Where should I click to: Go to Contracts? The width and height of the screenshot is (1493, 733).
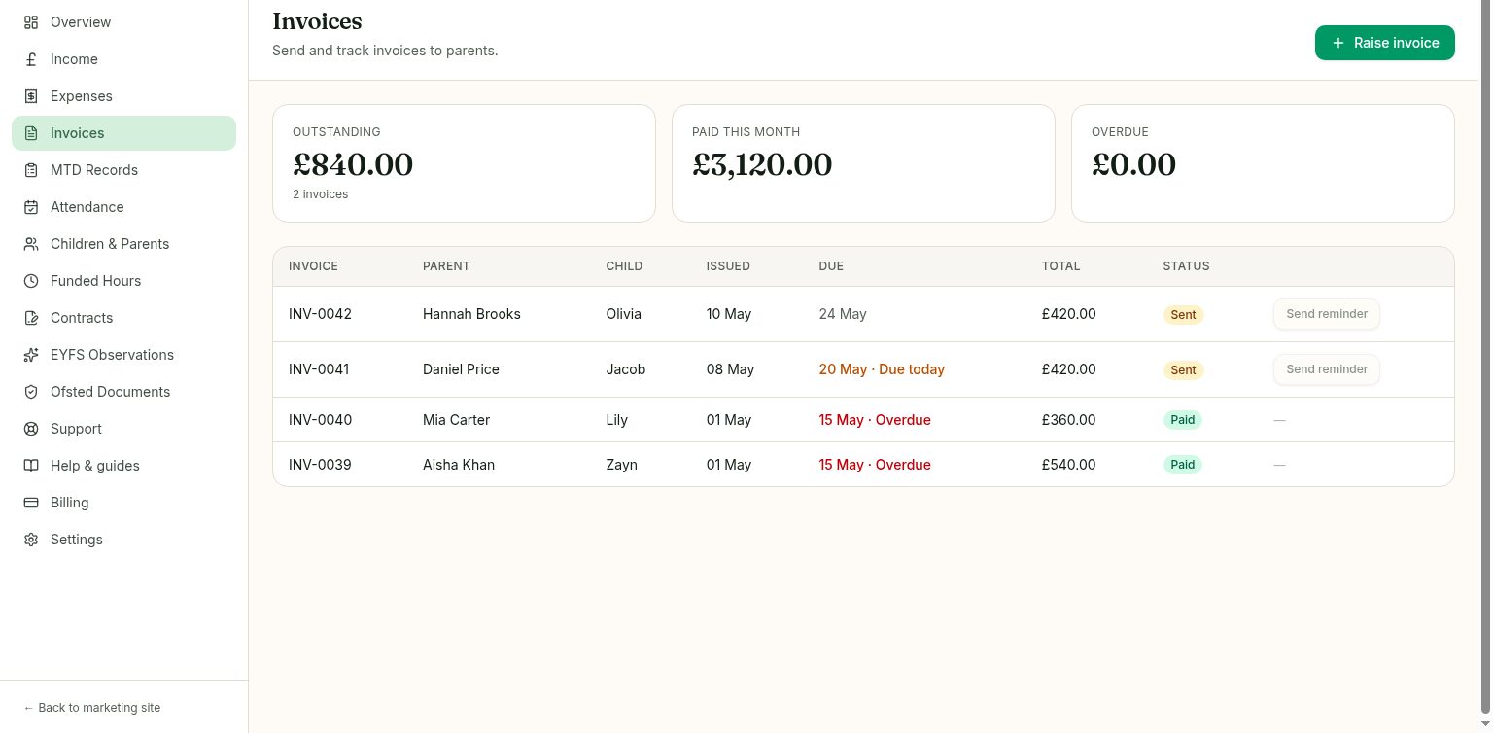pyautogui.click(x=123, y=318)
